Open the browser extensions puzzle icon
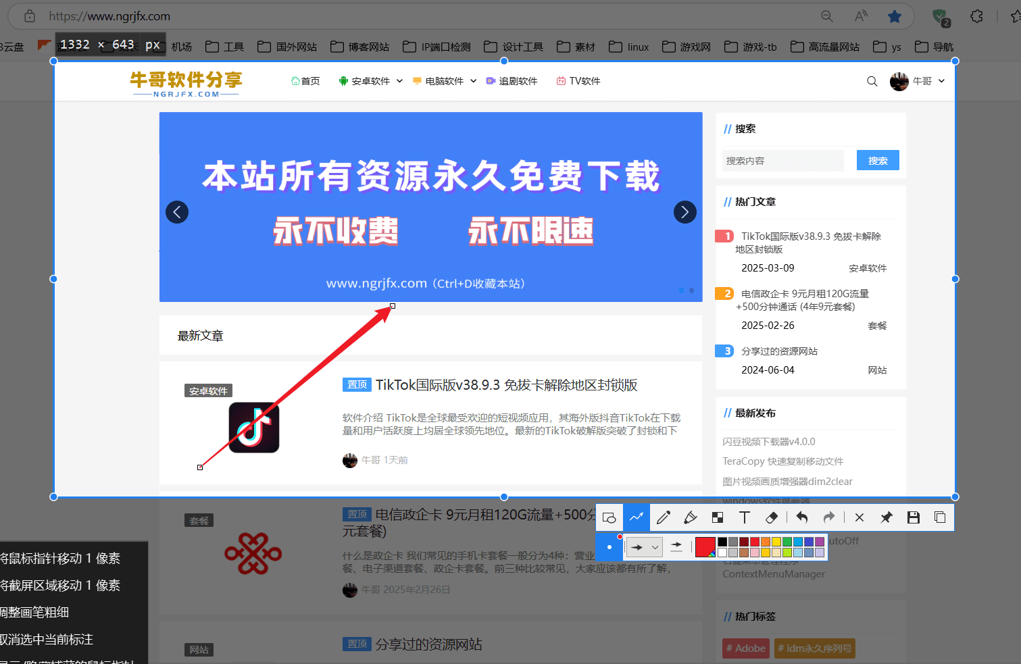Screen dimensions: 1021x664 click(x=976, y=16)
